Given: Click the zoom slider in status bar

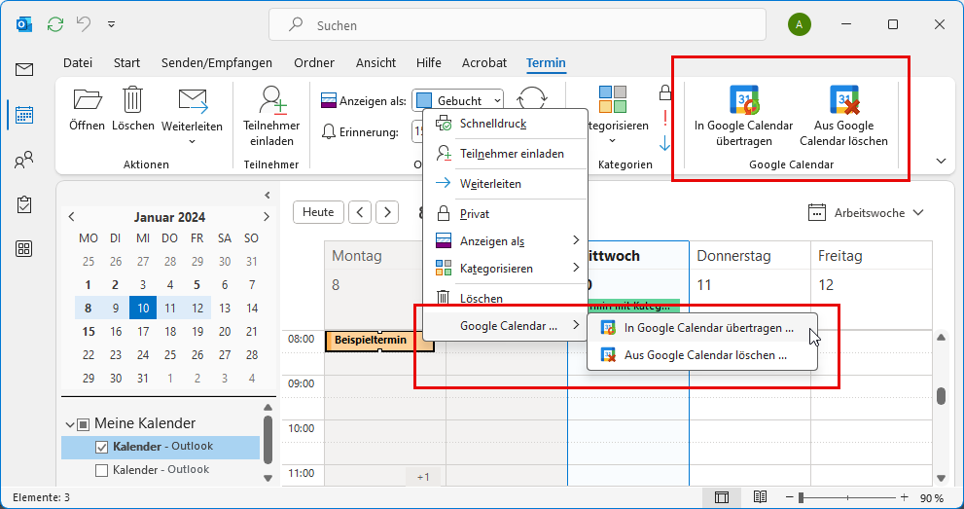Looking at the screenshot, I should (856, 497).
